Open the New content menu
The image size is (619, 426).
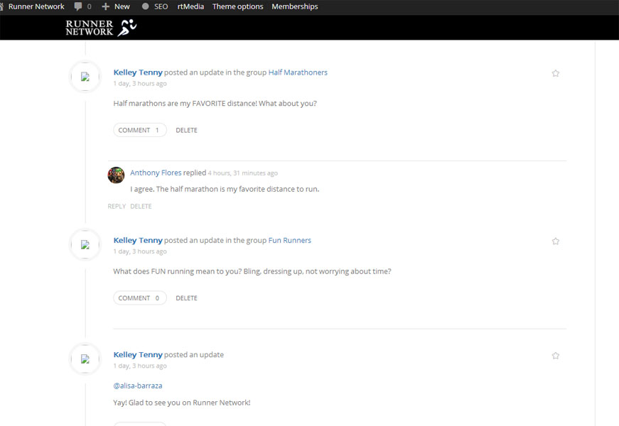pyautogui.click(x=116, y=6)
